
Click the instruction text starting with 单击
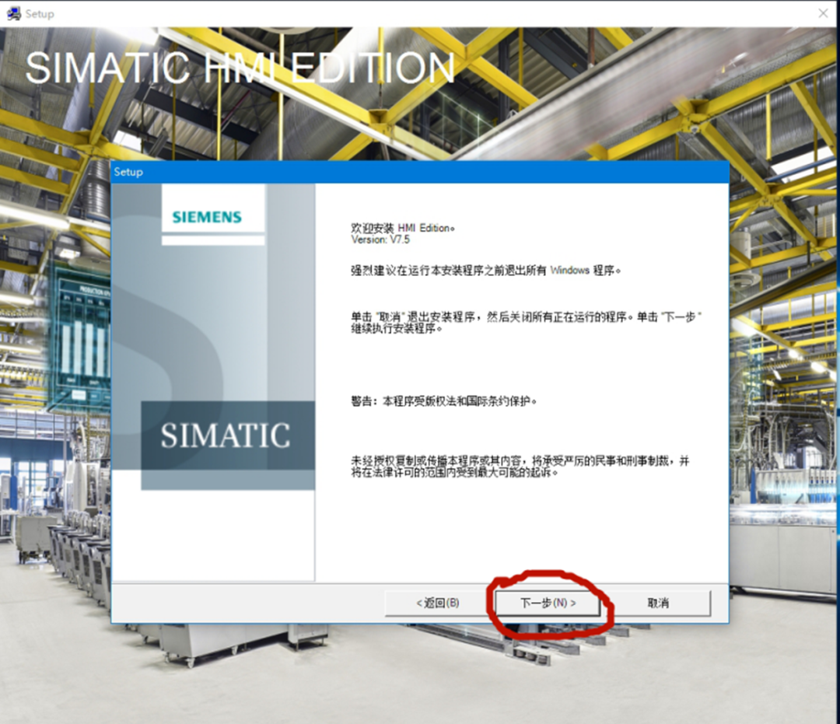tap(526, 323)
